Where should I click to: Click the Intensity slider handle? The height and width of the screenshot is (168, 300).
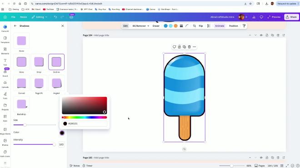55,144
